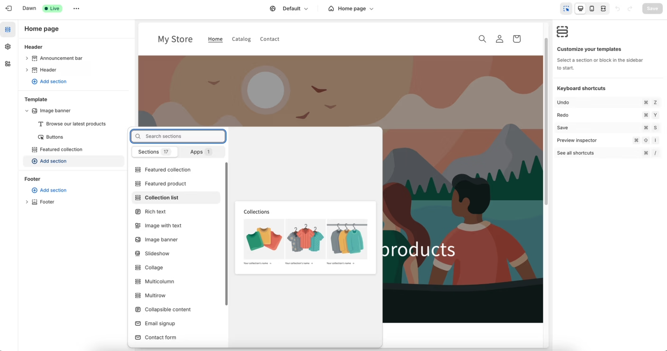667x351 pixels.
Task: Open the theme settings gear icon
Action: [x=8, y=47]
